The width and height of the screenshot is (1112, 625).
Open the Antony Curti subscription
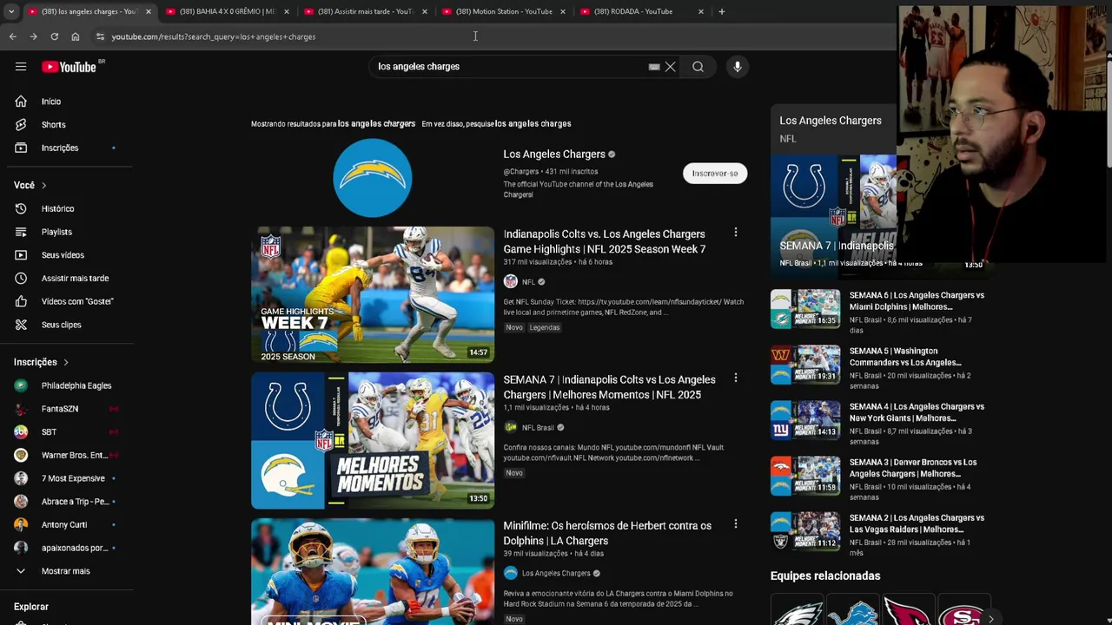click(65, 524)
